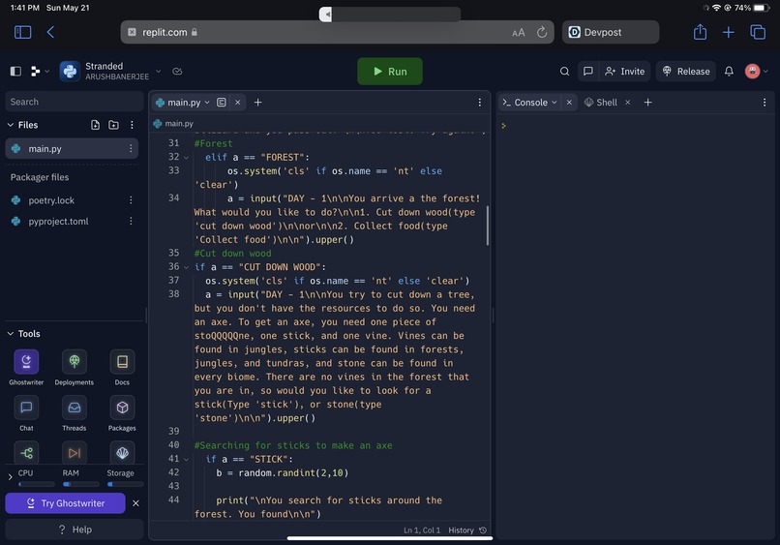The height and width of the screenshot is (545, 780).
Task: Open the Packages tool
Action: (x=122, y=413)
